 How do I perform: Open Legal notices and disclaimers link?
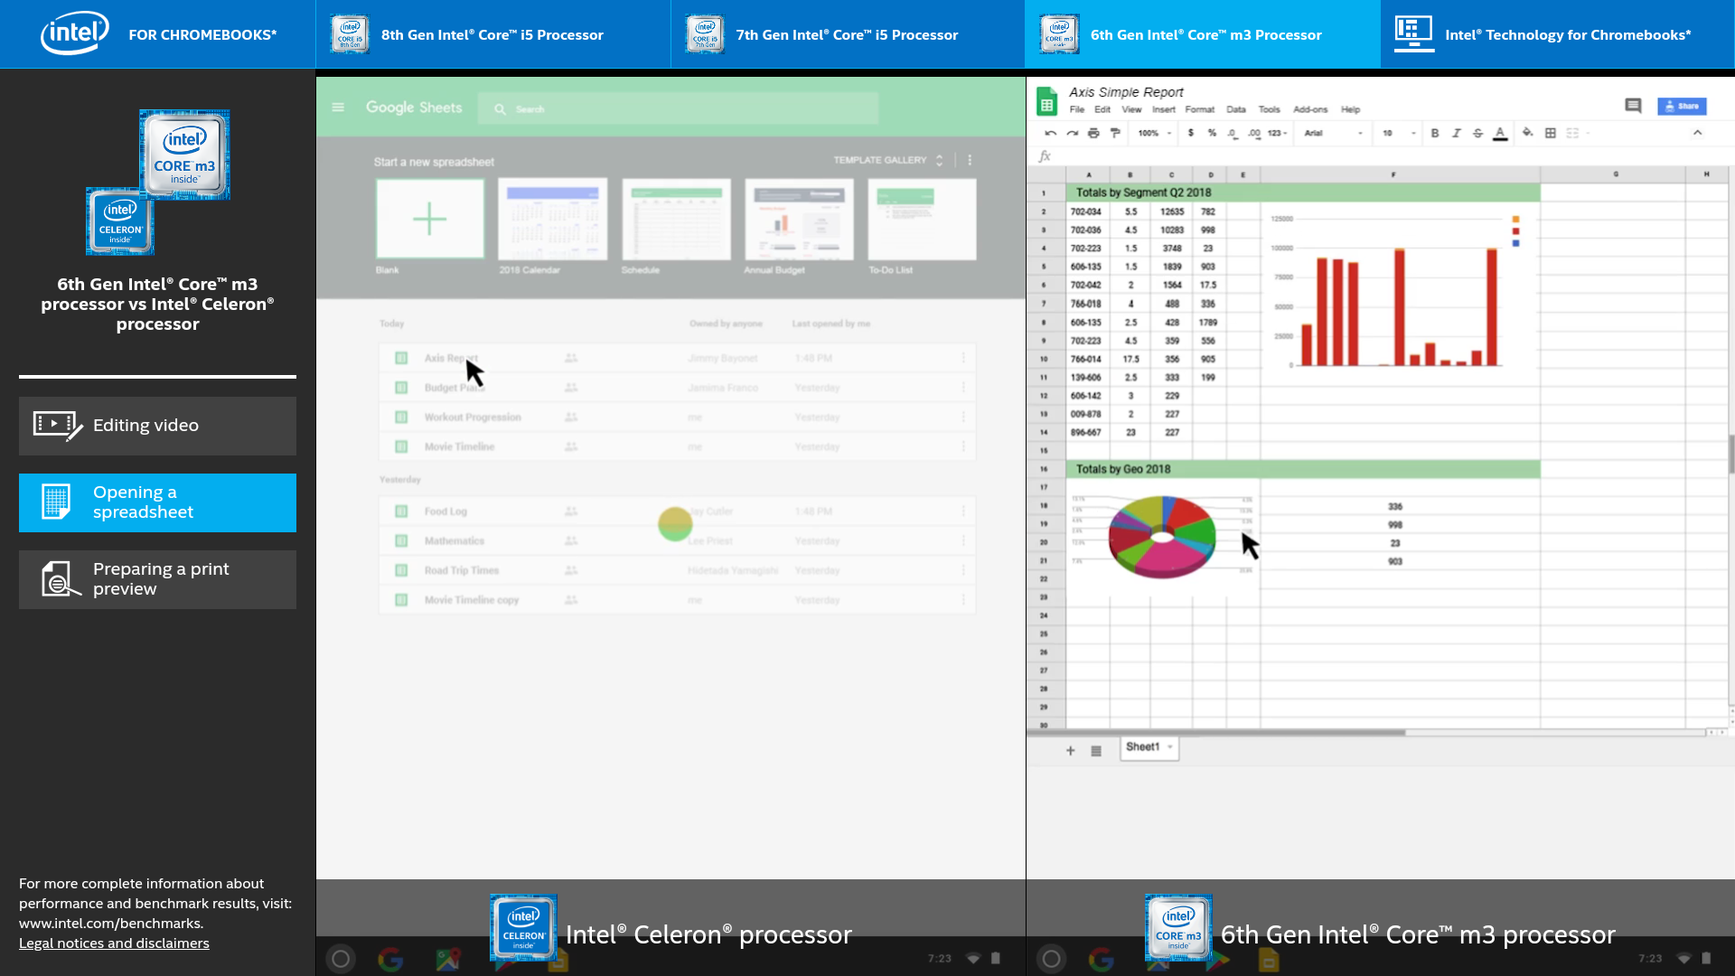(114, 943)
